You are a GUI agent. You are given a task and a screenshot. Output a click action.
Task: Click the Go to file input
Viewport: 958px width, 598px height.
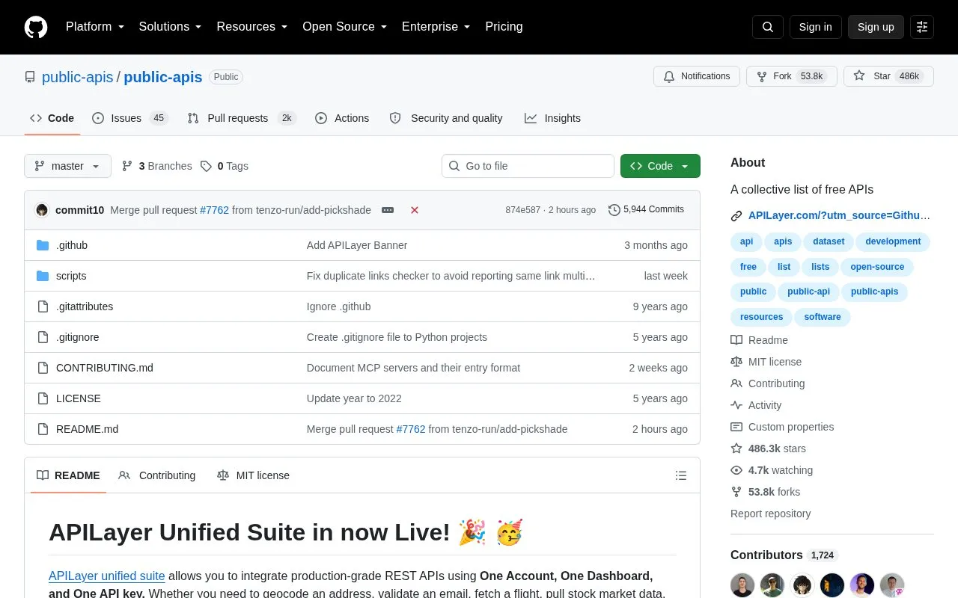tap(528, 166)
